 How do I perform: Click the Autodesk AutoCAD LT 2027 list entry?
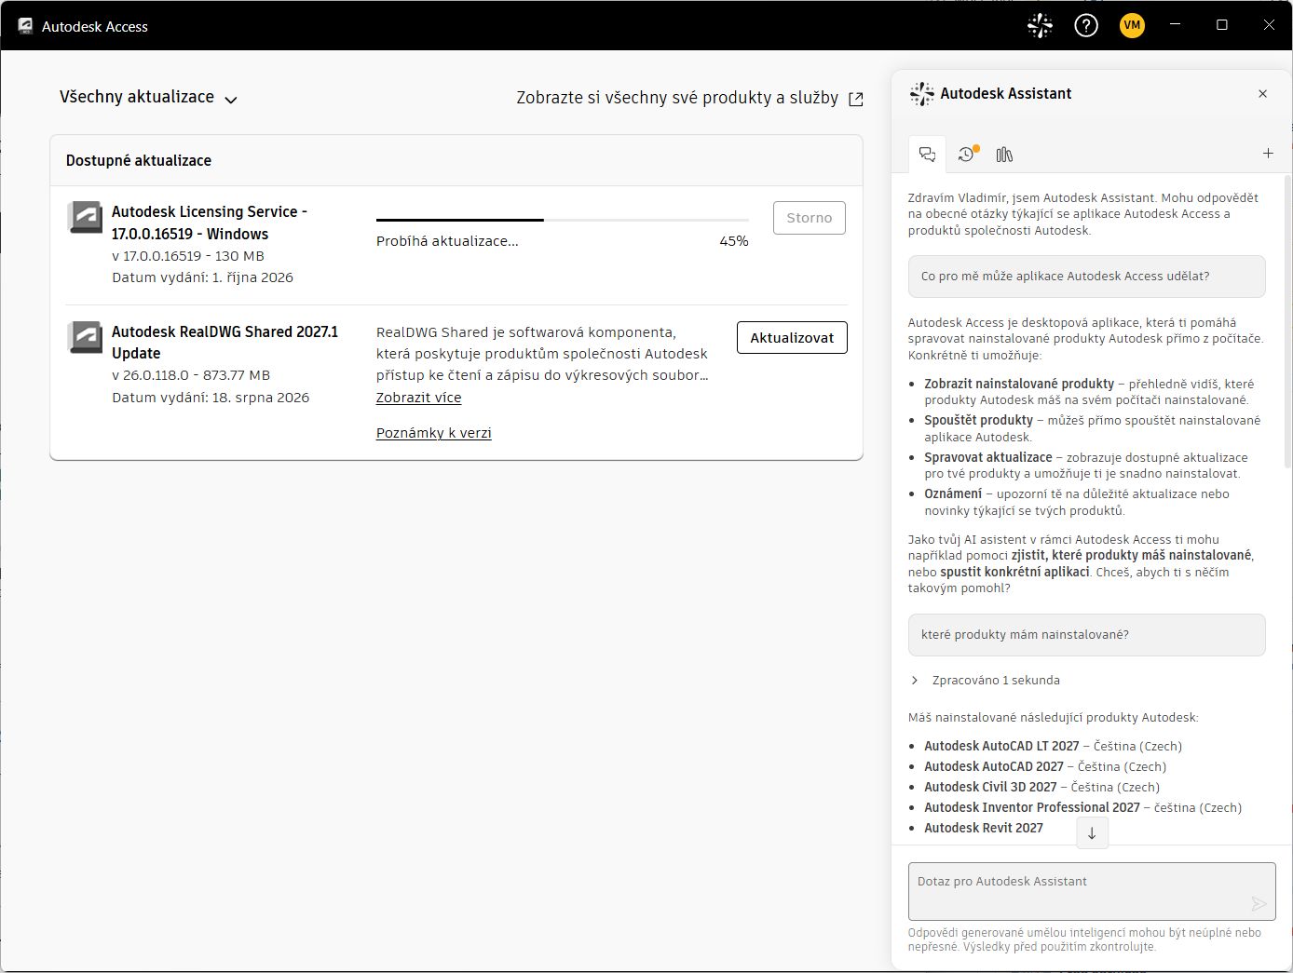(x=1053, y=746)
